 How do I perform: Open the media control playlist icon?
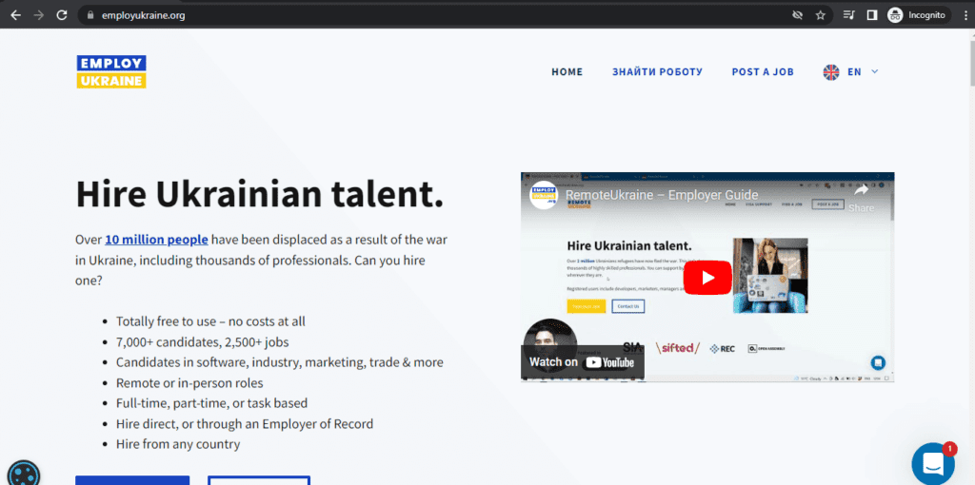(x=848, y=15)
